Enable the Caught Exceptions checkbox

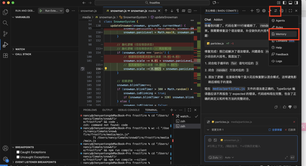tap(18, 152)
